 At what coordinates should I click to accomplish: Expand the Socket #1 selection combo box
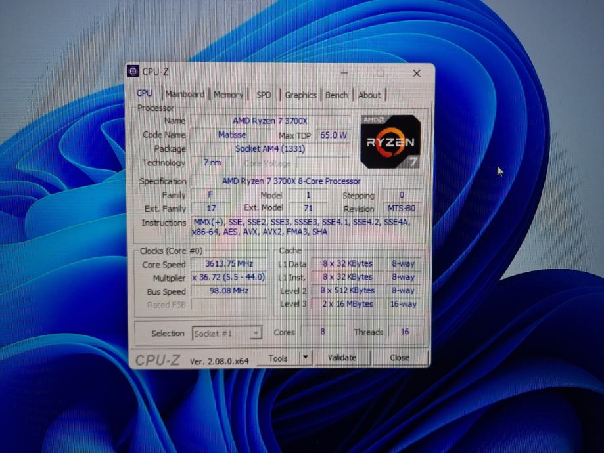(227, 334)
